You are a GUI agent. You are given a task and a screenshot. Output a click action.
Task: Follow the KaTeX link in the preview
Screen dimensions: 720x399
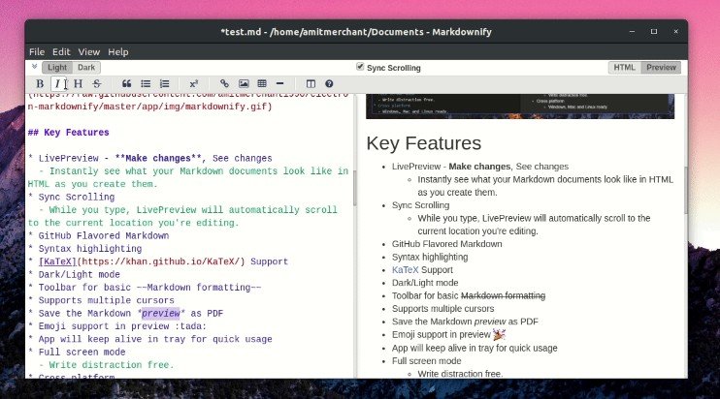(x=405, y=270)
